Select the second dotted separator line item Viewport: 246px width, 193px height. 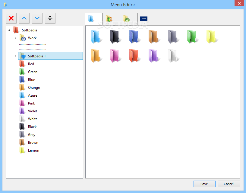pos(33,50)
